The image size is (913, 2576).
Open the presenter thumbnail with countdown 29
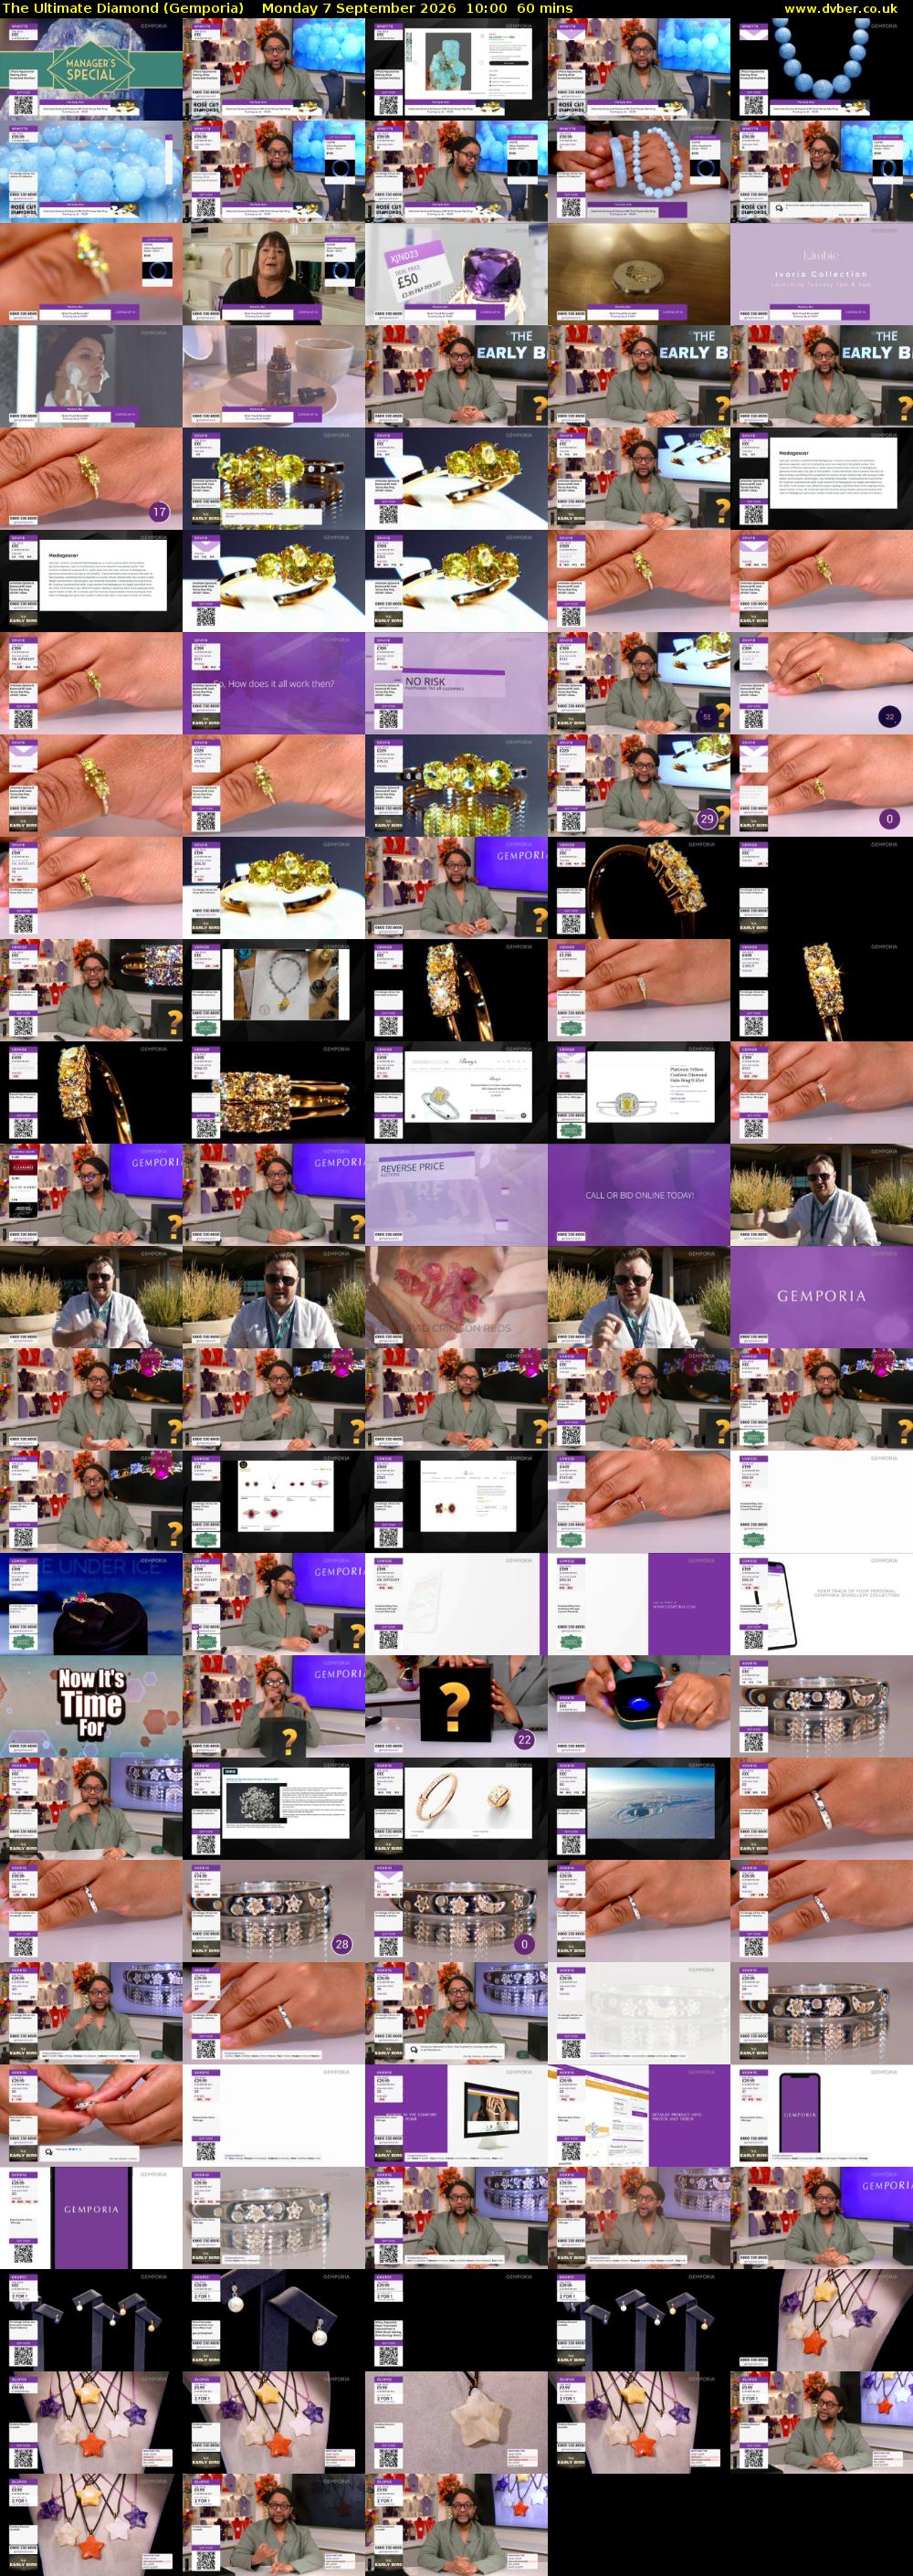pyautogui.click(x=638, y=785)
